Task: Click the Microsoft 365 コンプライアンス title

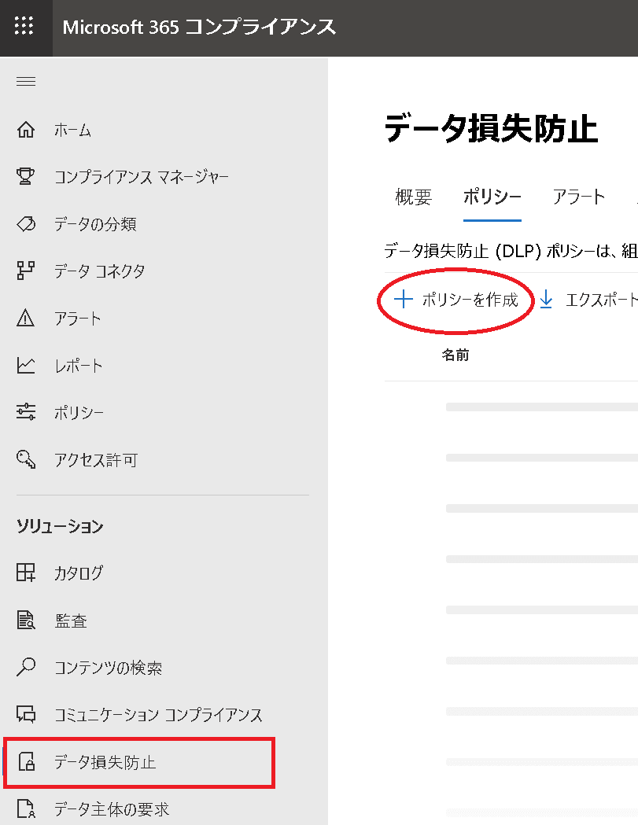Action: [x=199, y=27]
